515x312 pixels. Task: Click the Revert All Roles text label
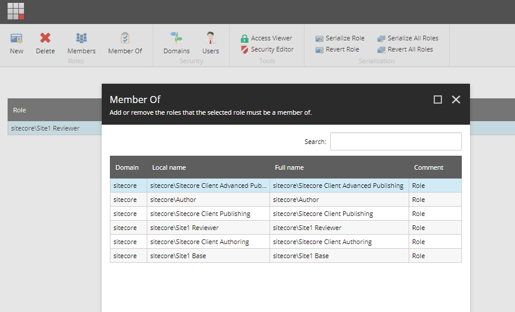pos(410,49)
